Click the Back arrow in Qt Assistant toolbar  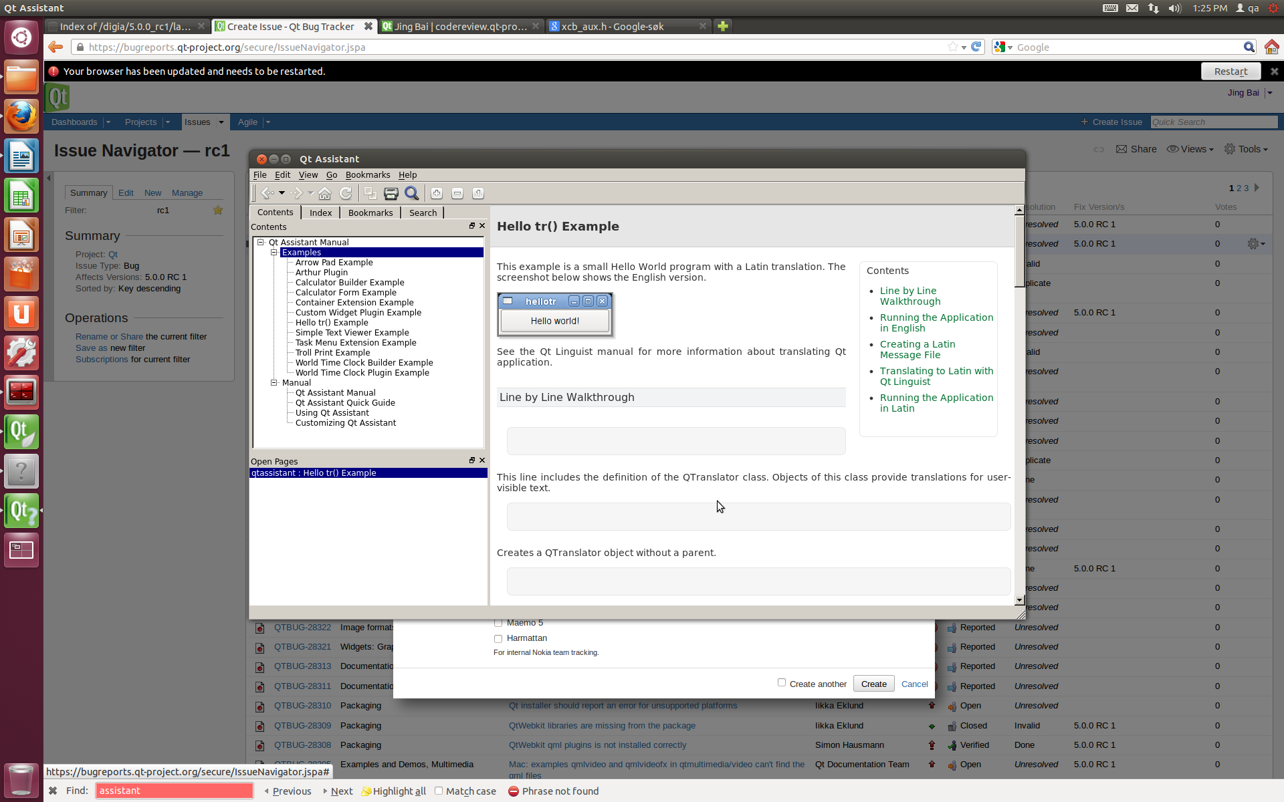tap(267, 193)
